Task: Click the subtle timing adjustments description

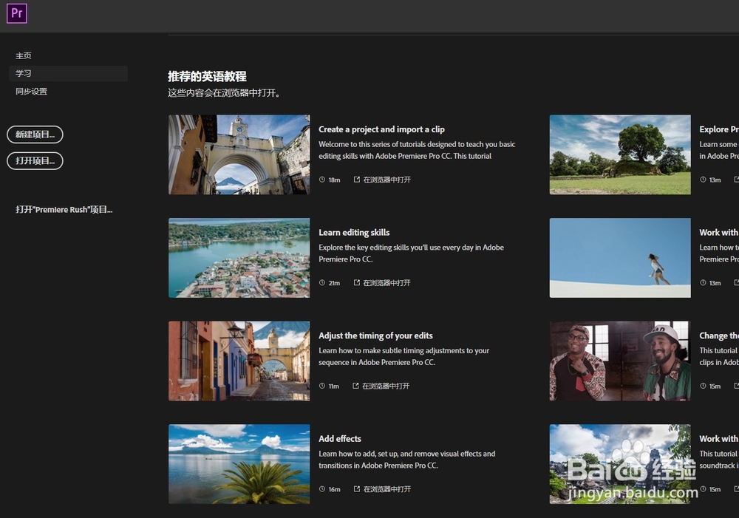Action: (x=404, y=356)
